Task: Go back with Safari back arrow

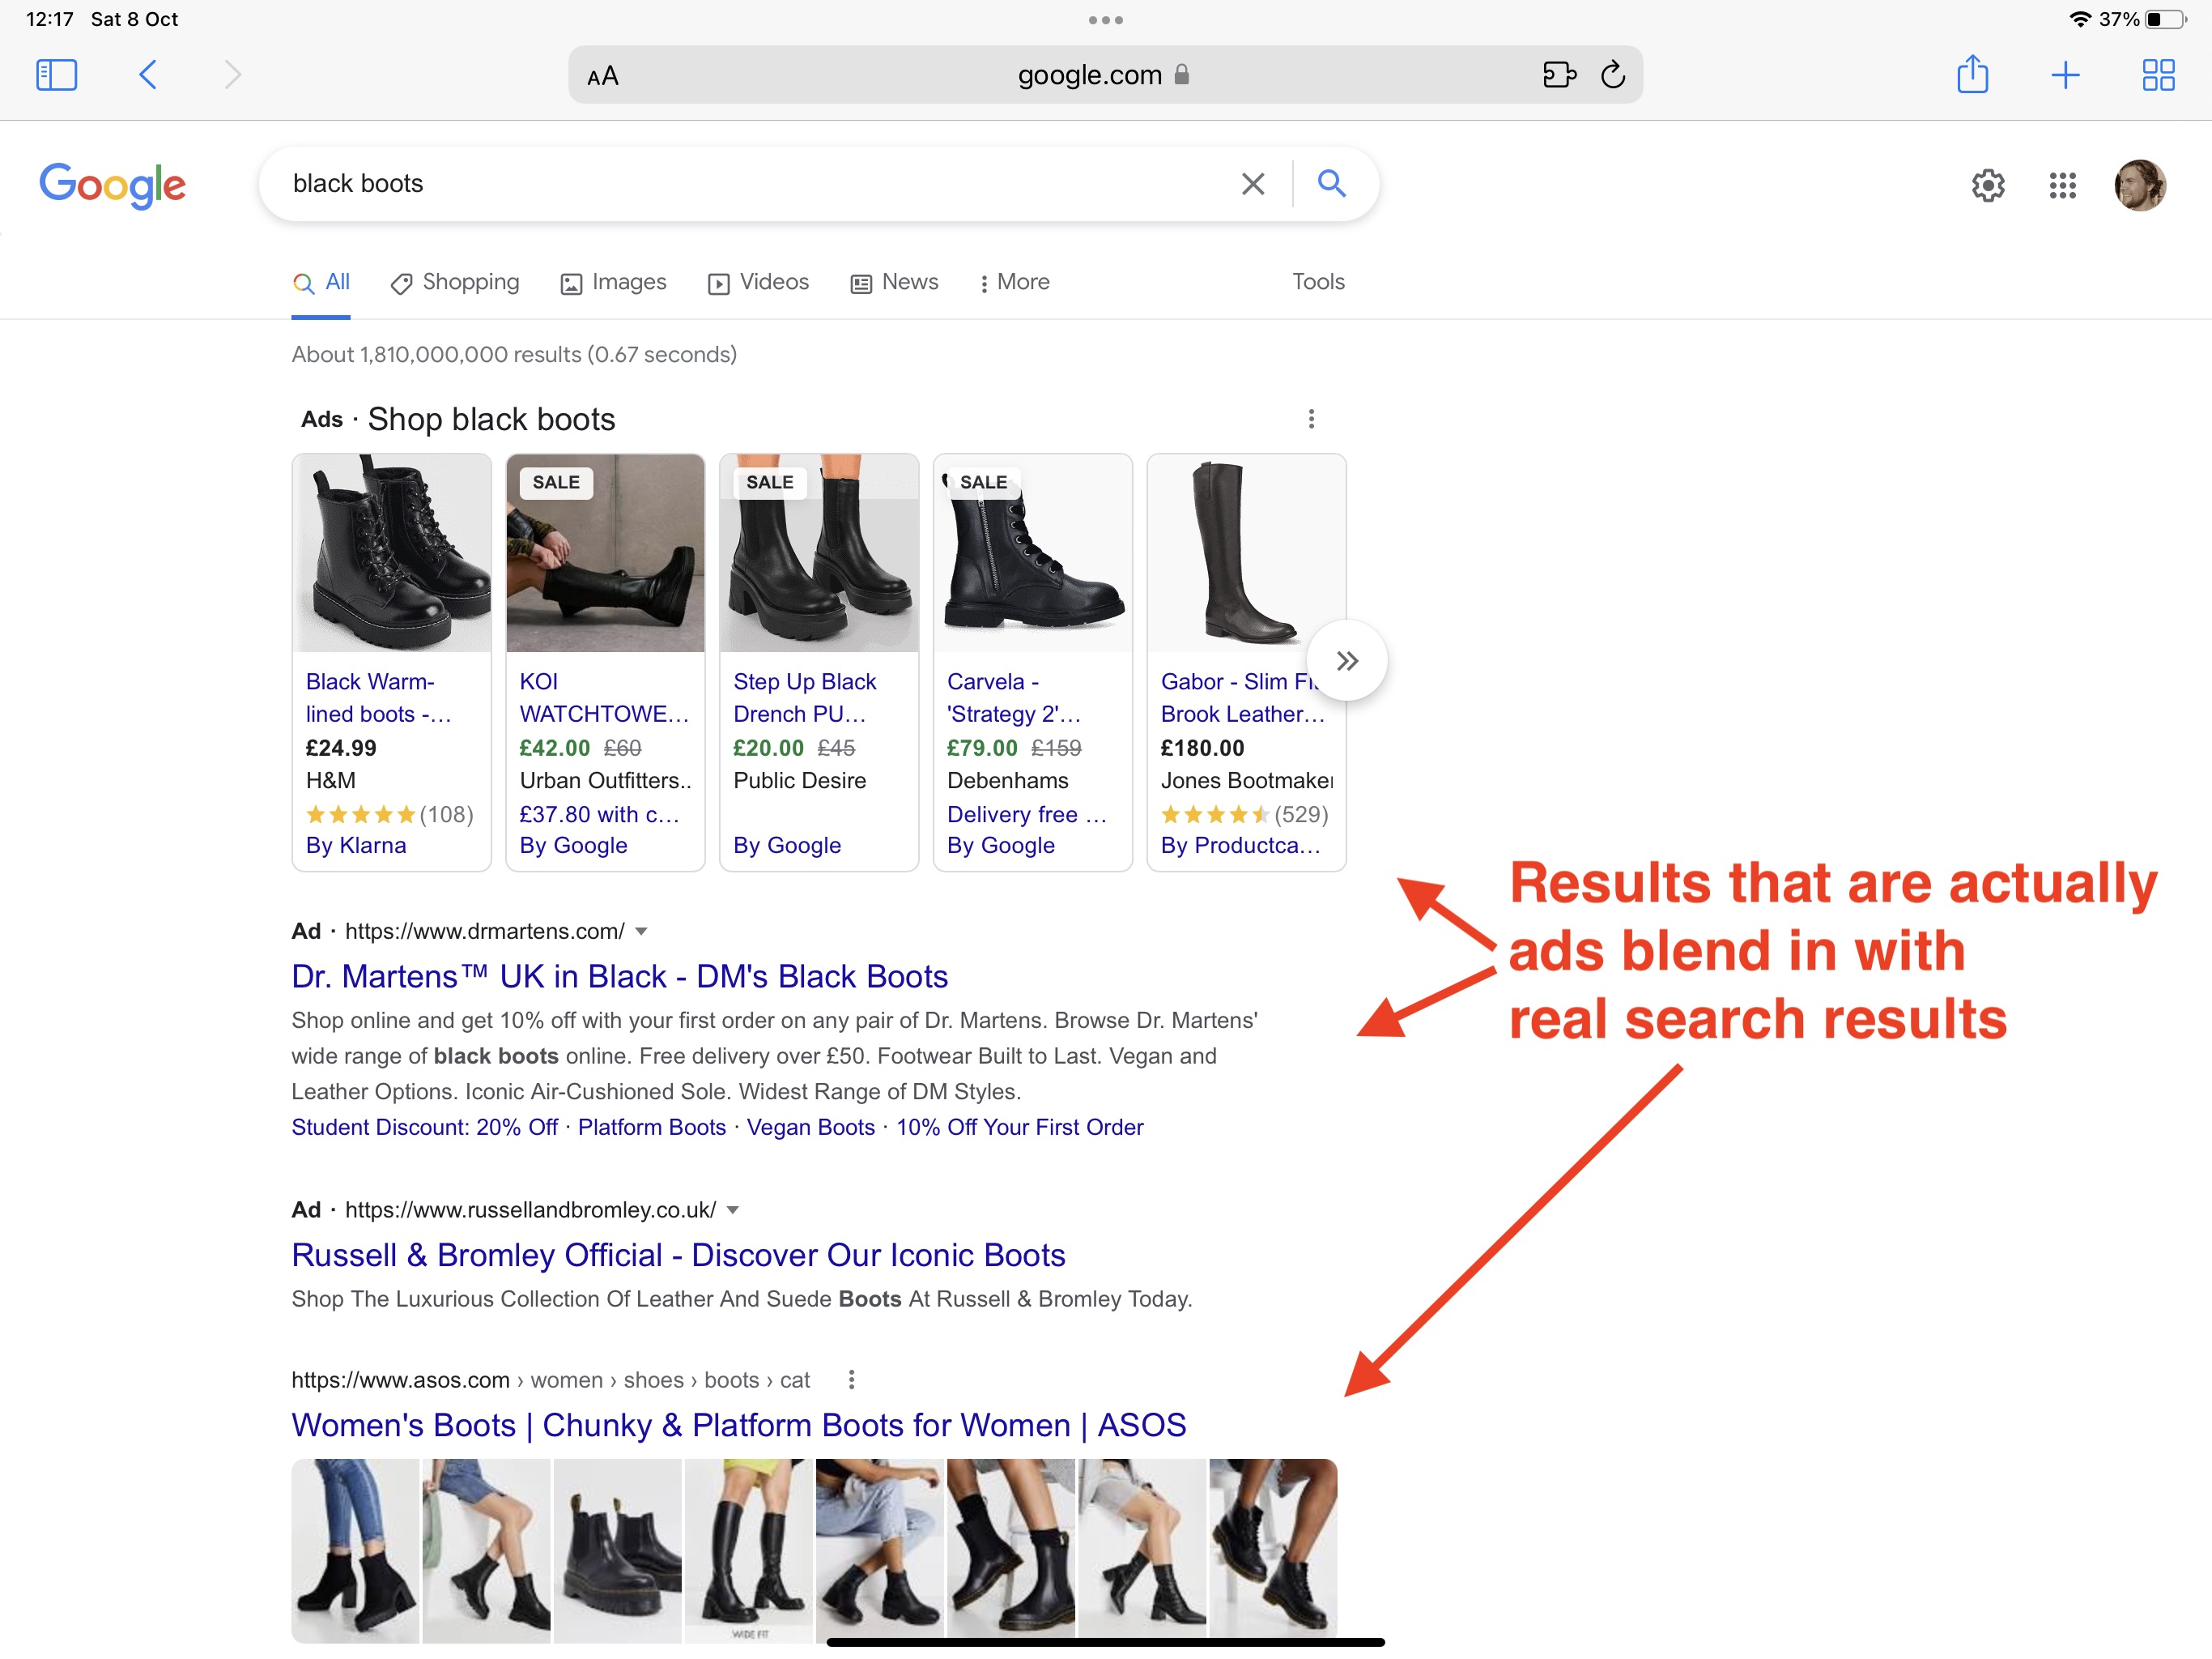Action: click(x=147, y=75)
